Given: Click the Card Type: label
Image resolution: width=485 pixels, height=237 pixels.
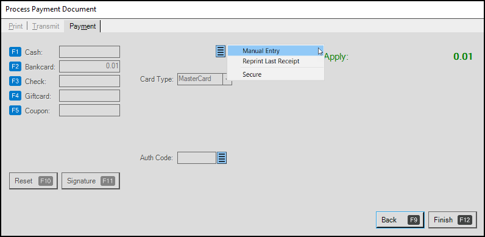Looking at the screenshot, I should click(157, 79).
